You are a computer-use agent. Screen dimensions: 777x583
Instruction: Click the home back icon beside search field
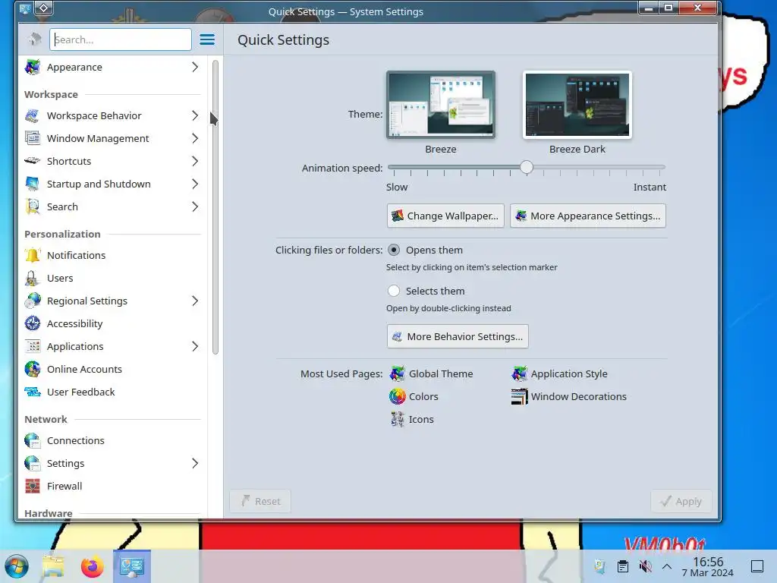coord(35,39)
